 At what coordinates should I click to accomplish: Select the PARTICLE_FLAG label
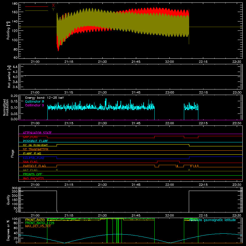(x=34, y=166)
